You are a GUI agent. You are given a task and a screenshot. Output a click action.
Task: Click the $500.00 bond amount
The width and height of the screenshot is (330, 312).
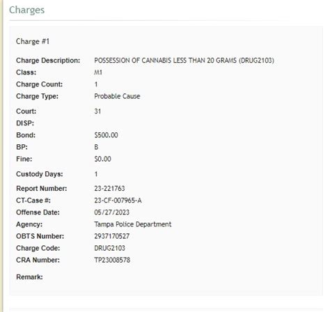click(x=106, y=135)
